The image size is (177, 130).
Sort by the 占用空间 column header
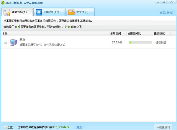118,34
